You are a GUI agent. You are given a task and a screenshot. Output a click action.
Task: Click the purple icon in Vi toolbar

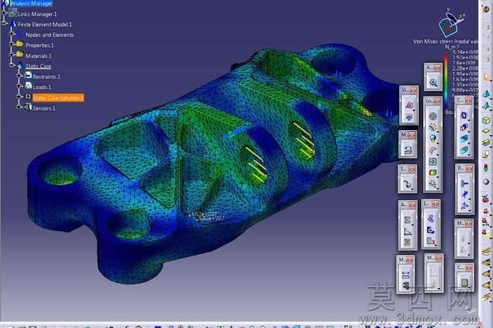coord(408,105)
